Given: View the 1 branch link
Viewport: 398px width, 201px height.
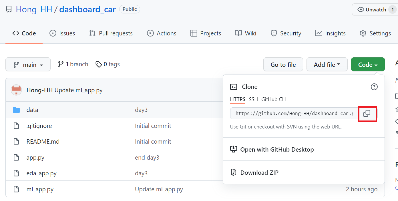Looking at the screenshot, I should (x=73, y=64).
